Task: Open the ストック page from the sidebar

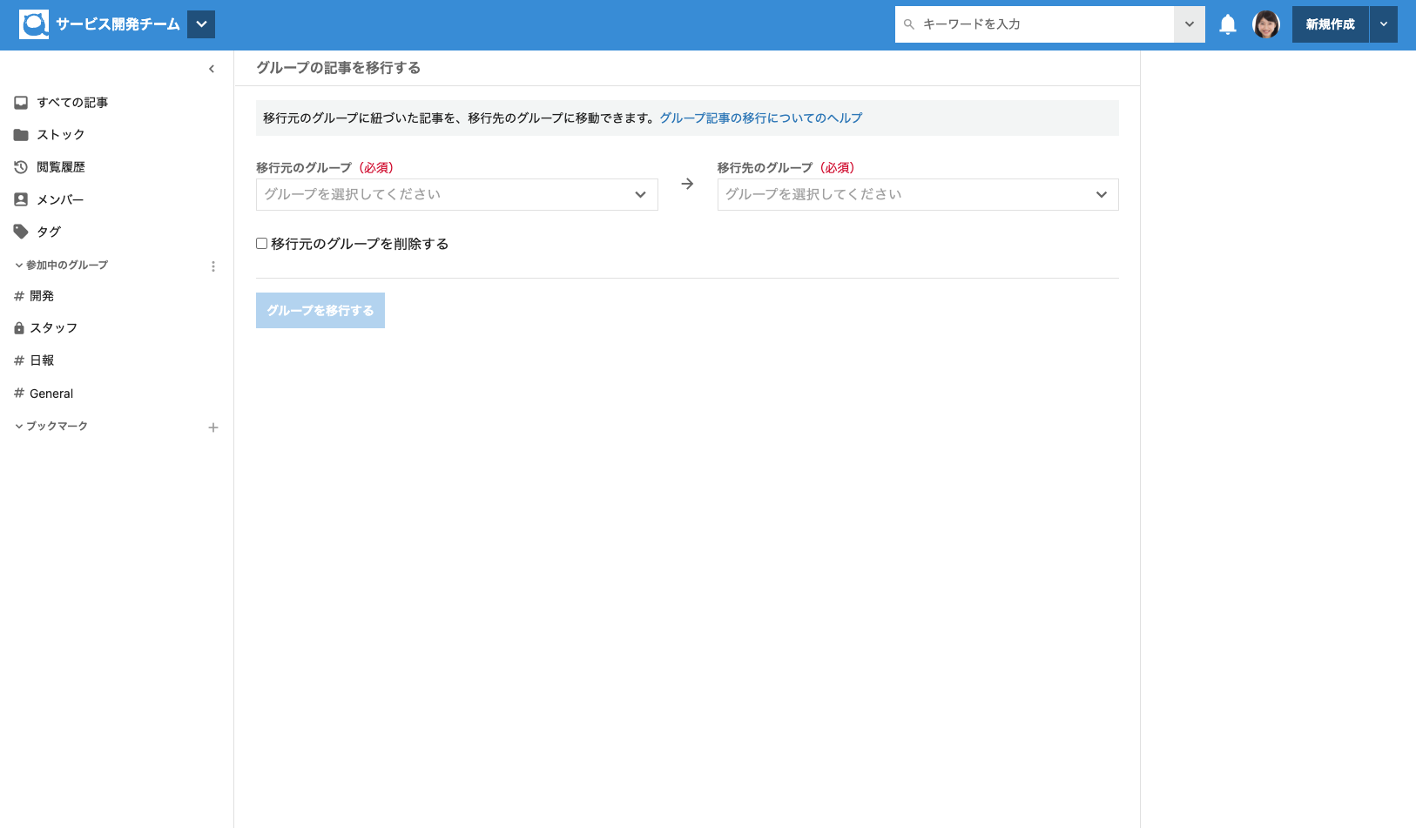Action: [x=61, y=134]
